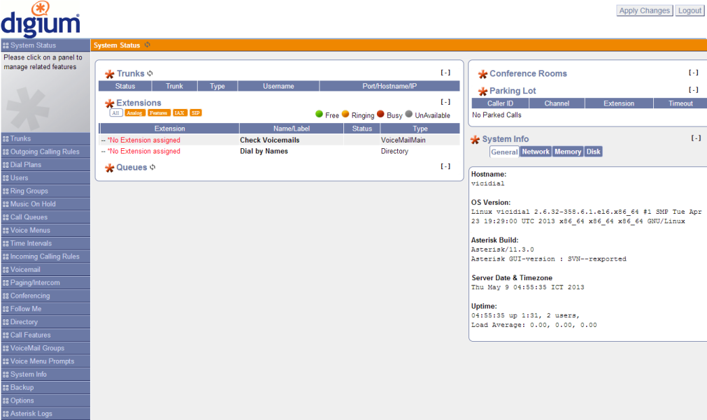Open Directory in the sidebar

tap(45, 321)
